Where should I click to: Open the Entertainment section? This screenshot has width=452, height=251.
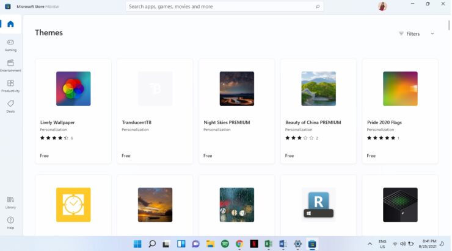10,65
